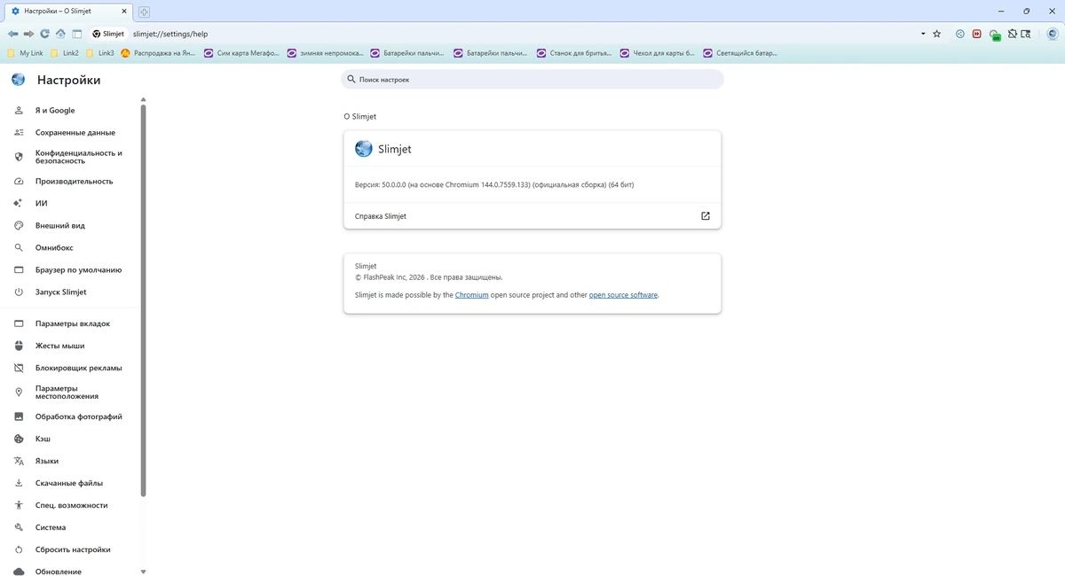Open the ИИ settings section

click(71, 204)
